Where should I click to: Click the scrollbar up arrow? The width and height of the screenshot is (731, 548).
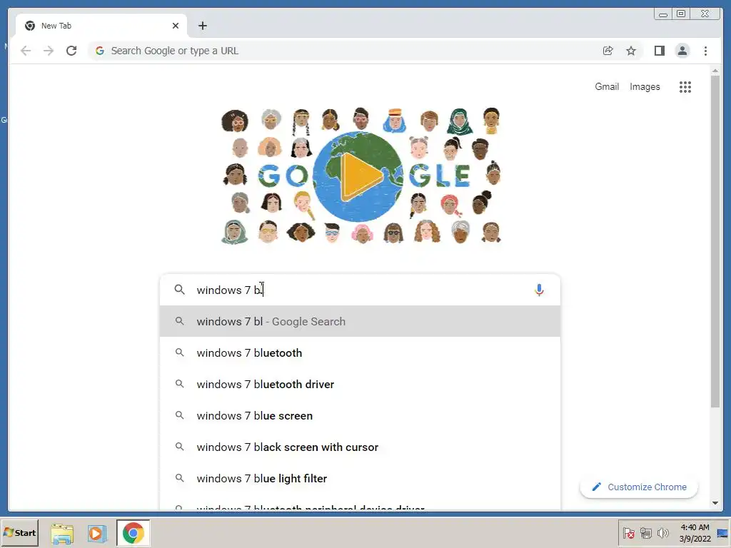point(715,71)
